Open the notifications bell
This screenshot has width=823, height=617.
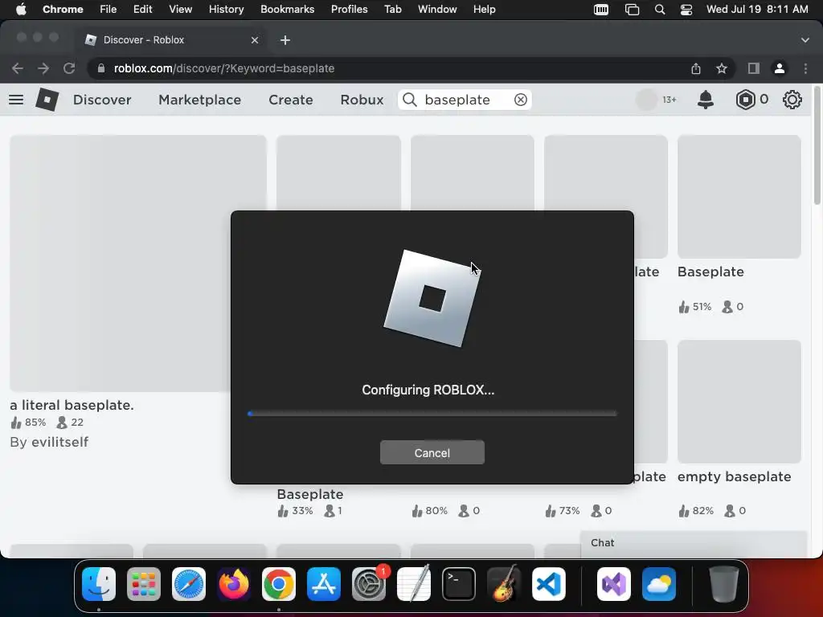(x=706, y=99)
